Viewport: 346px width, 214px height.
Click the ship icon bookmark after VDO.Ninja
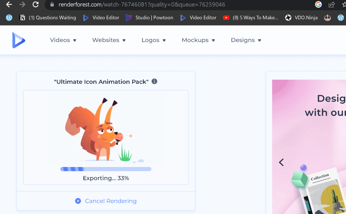(x=327, y=18)
